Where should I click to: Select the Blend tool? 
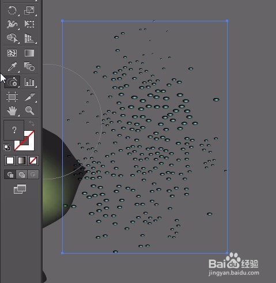point(29,67)
